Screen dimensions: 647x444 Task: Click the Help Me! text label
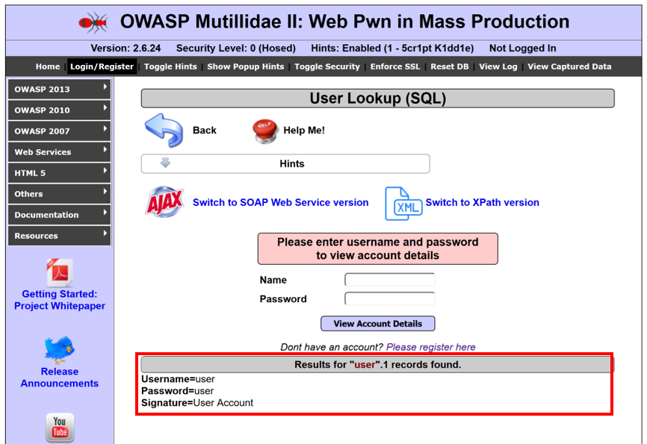pos(304,131)
